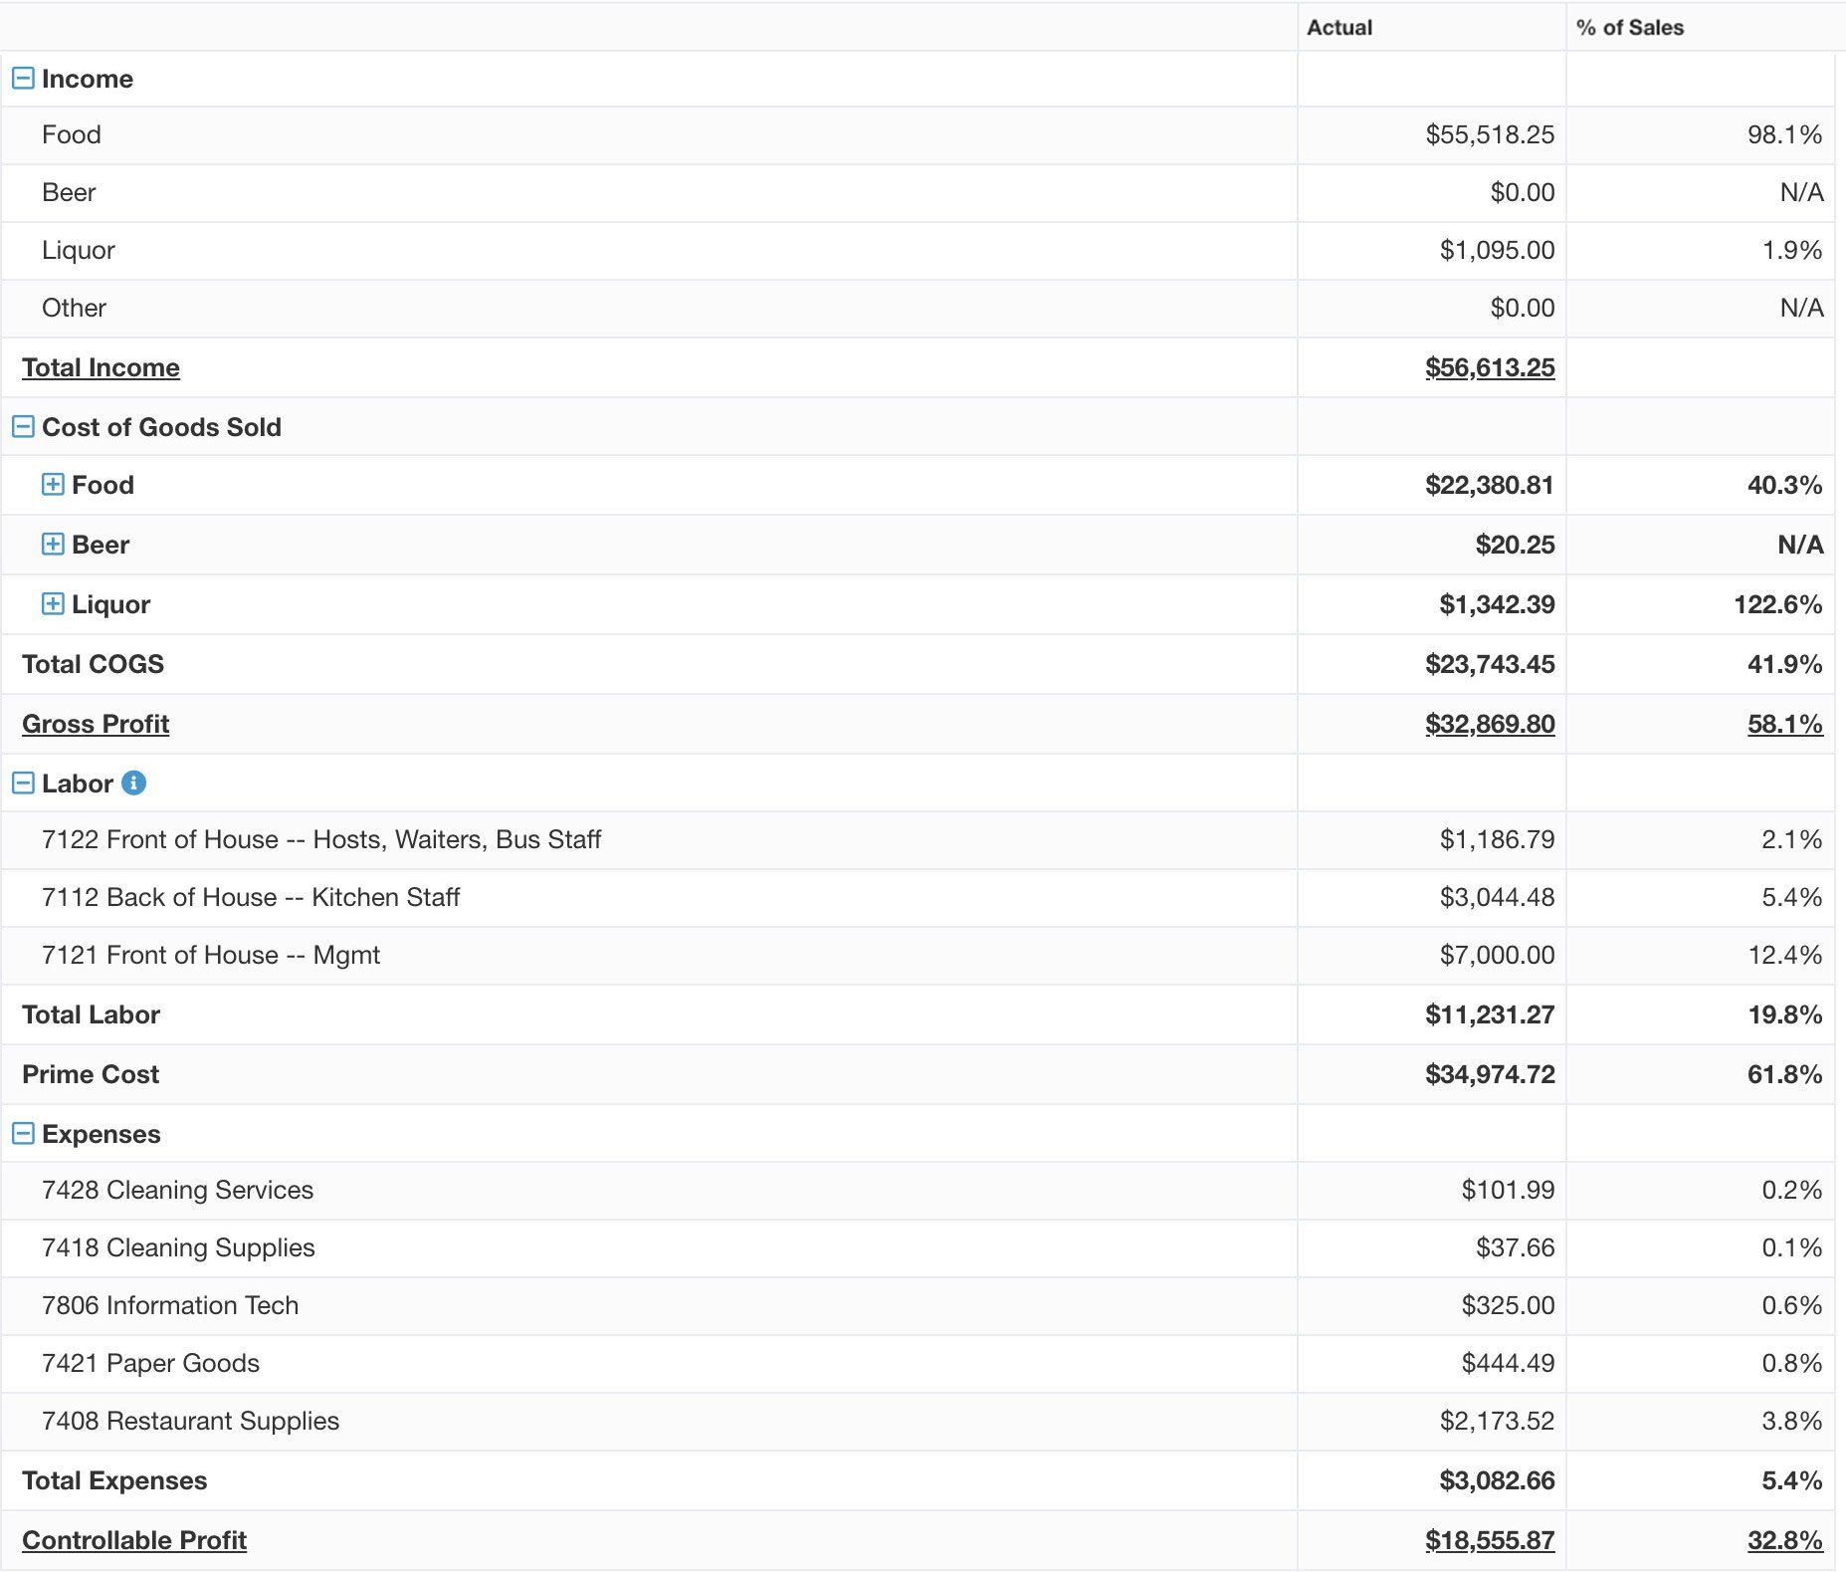Select the Prime Cost amount $34,974.72
Viewport: 1846px width, 1572px height.
[1490, 1074]
